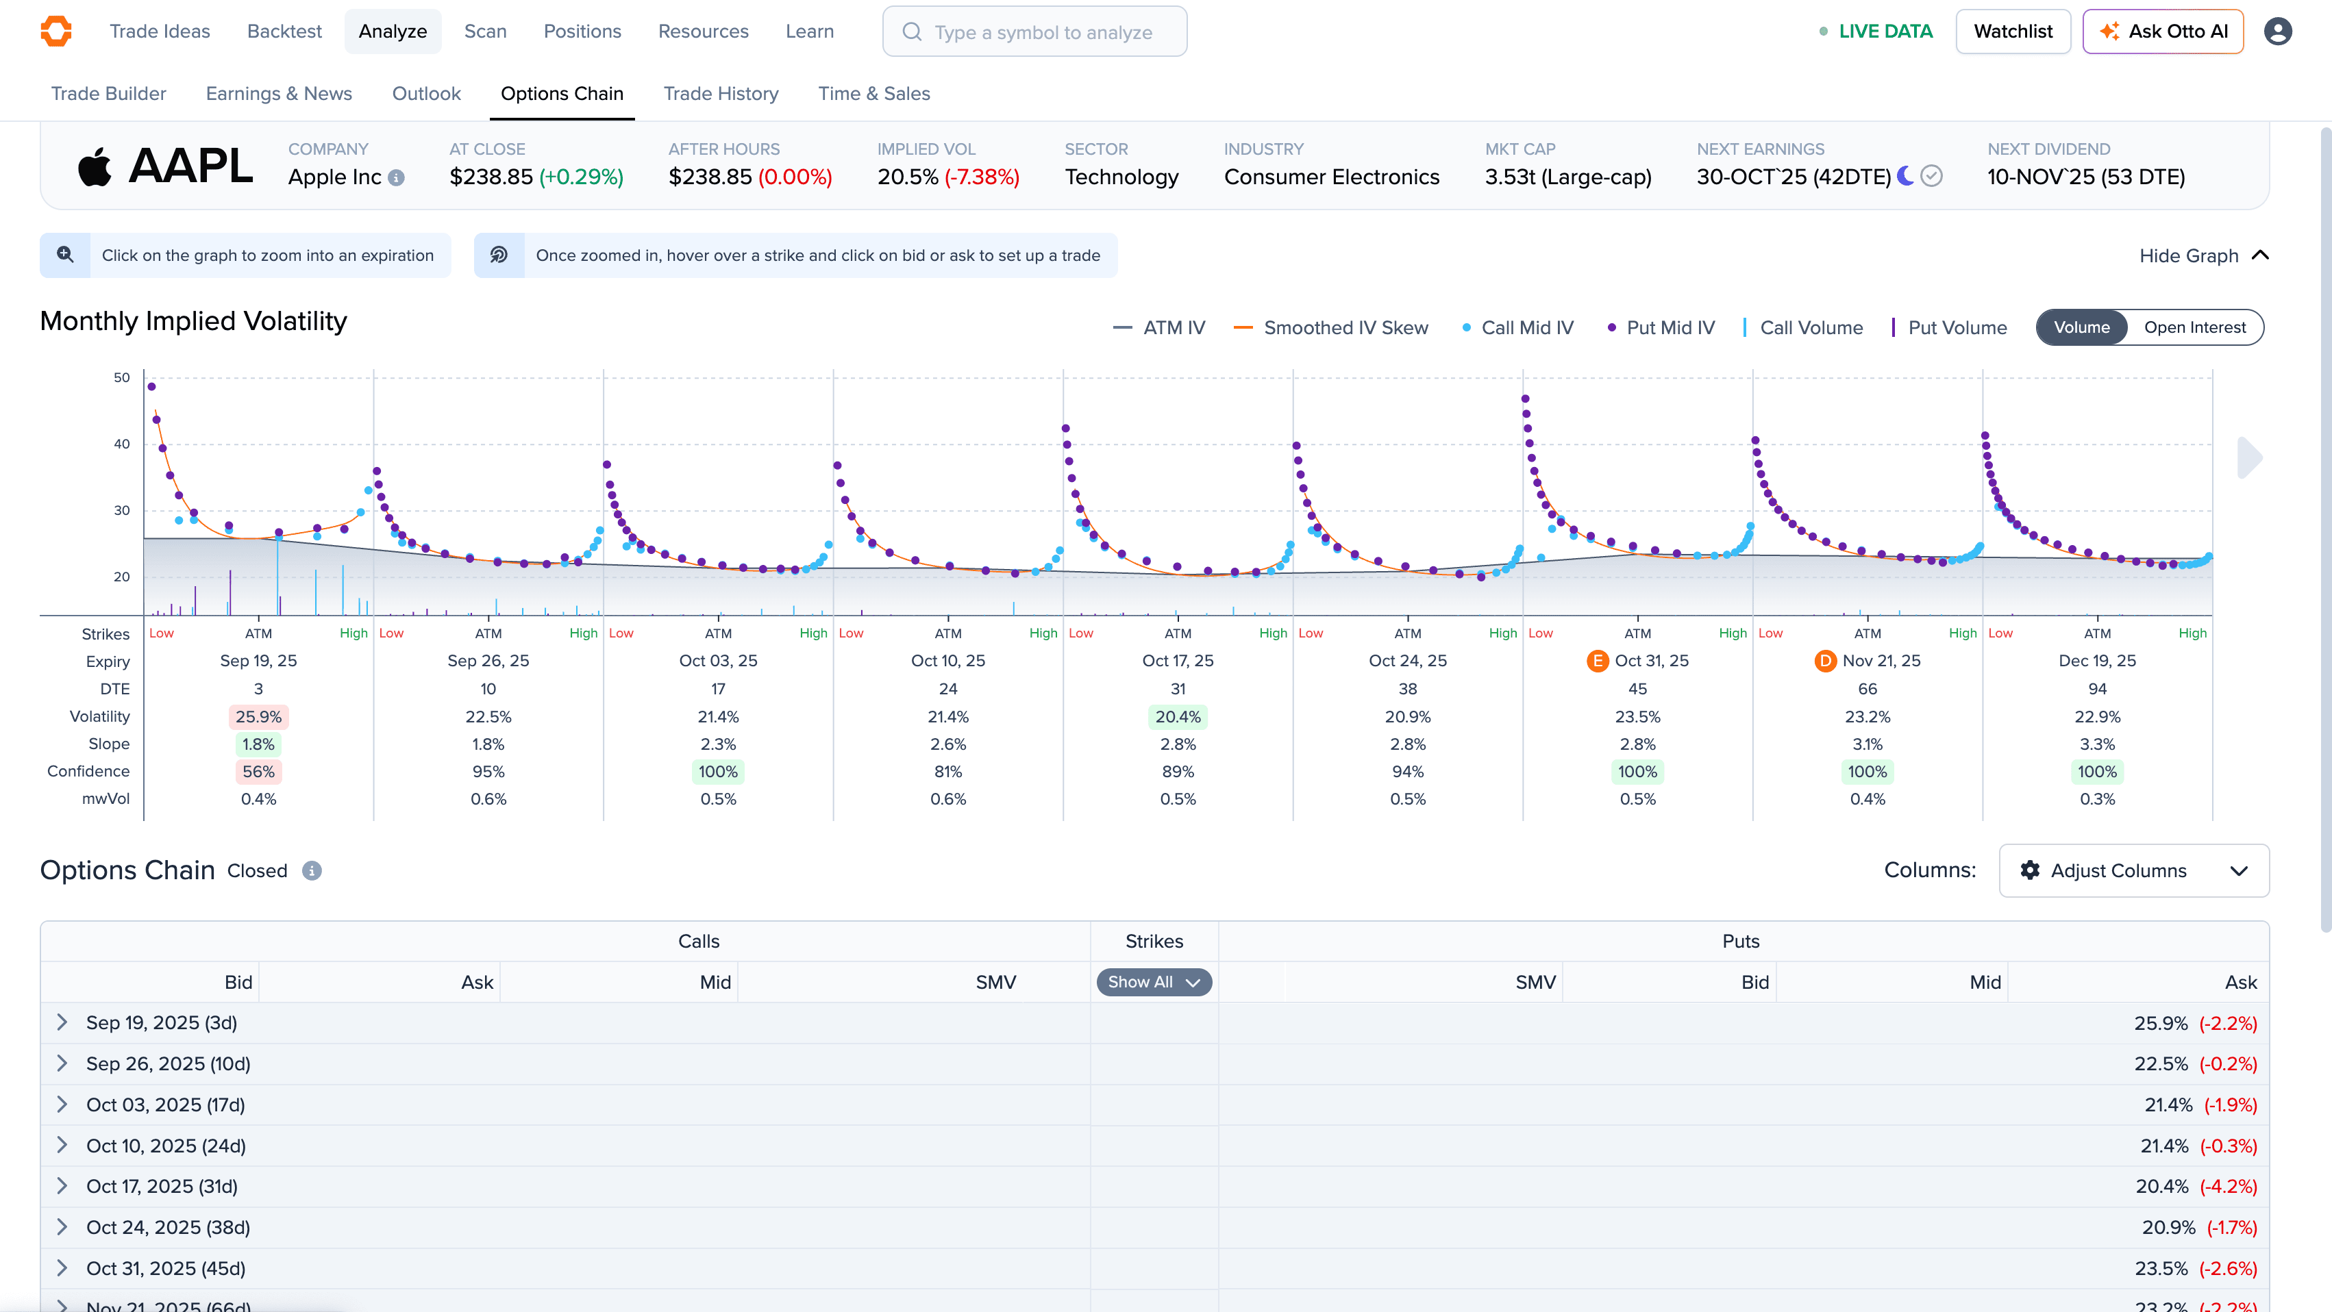
Task: Click the Ask Otto AI button
Action: [x=2163, y=31]
